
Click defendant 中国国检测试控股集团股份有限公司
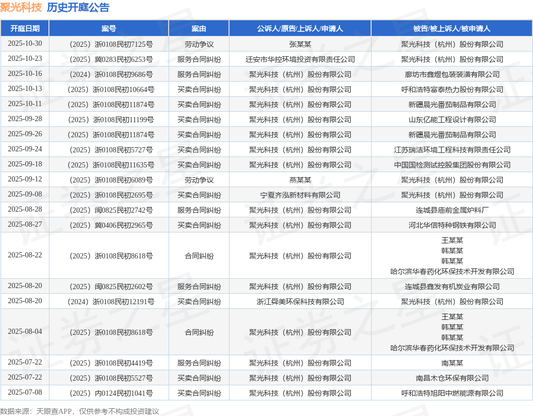pos(452,165)
